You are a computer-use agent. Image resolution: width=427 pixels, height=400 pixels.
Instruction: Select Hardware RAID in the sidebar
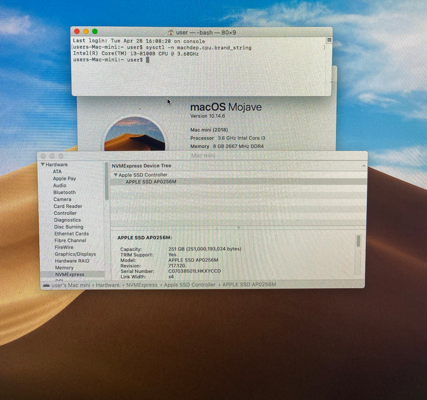click(72, 261)
